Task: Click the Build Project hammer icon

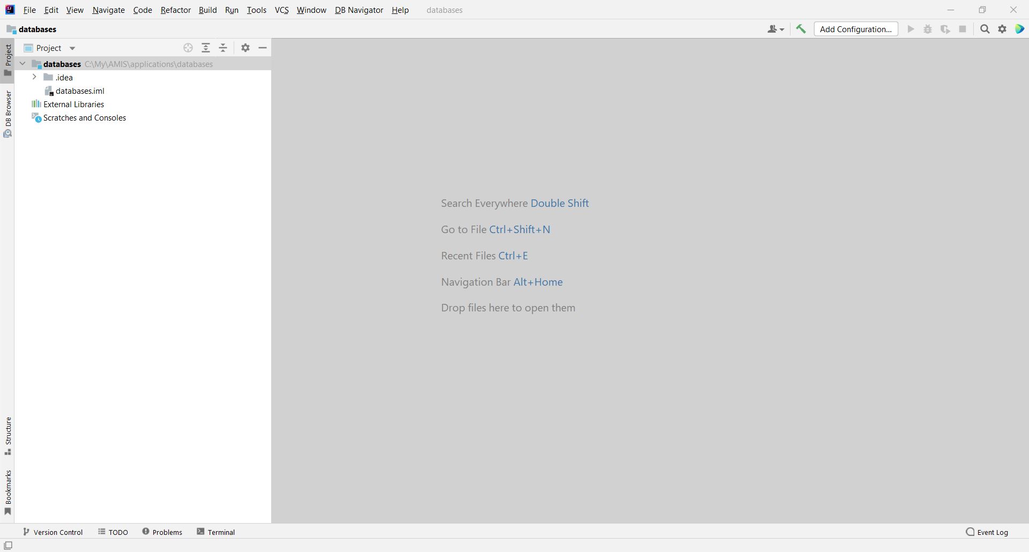Action: point(801,29)
